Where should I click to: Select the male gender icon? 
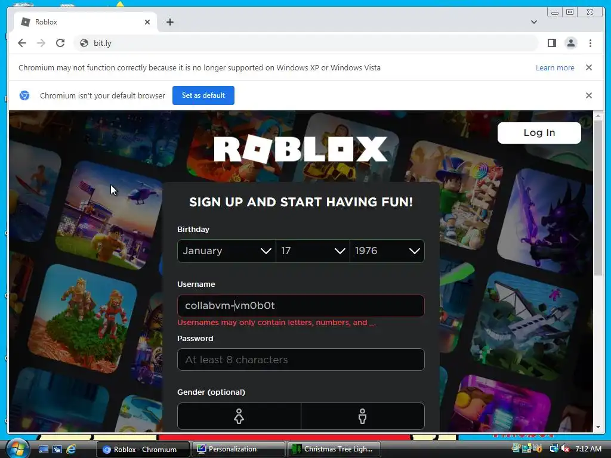pos(362,416)
